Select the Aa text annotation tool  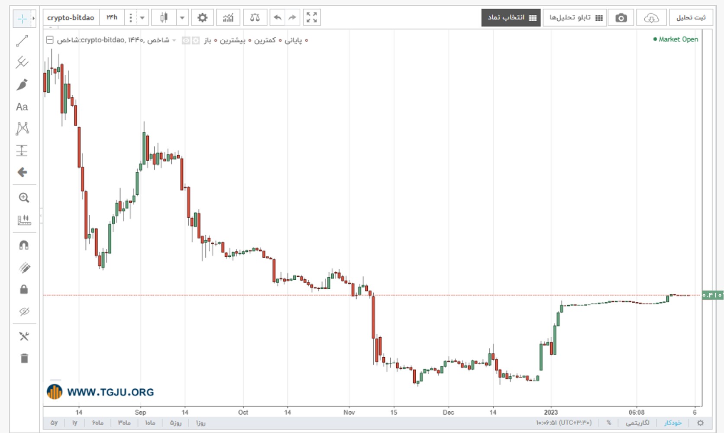tap(22, 107)
